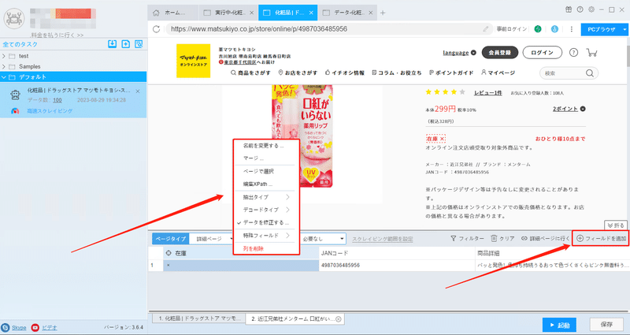This screenshot has width=630, height=335.
Task: Click the robot icon of the 化粧品 task
Action: (16, 95)
